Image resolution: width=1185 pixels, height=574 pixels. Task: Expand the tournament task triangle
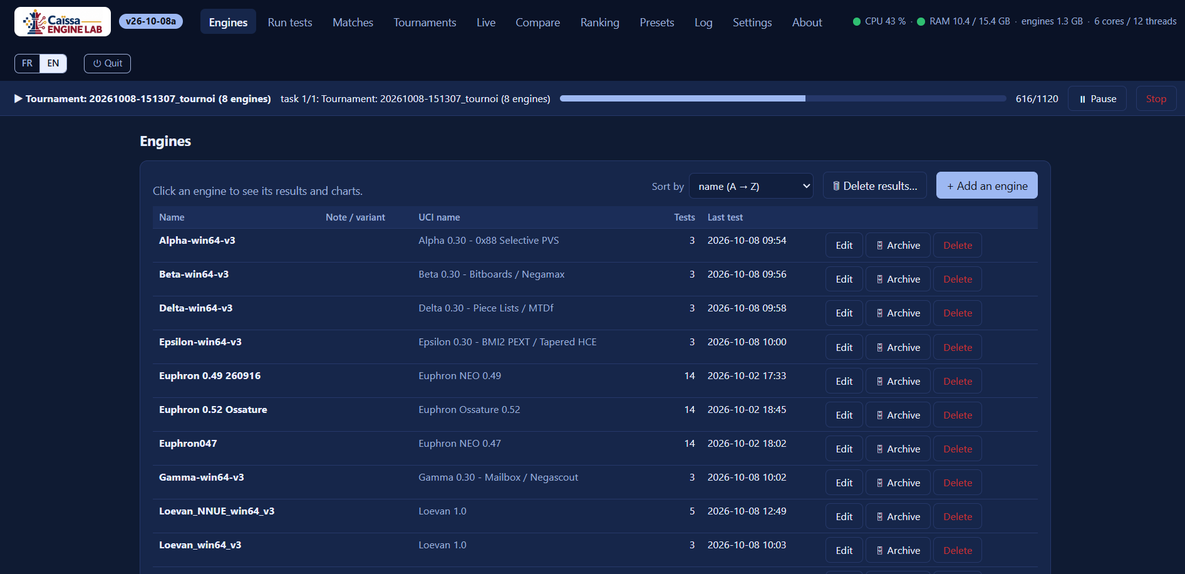pyautogui.click(x=18, y=98)
